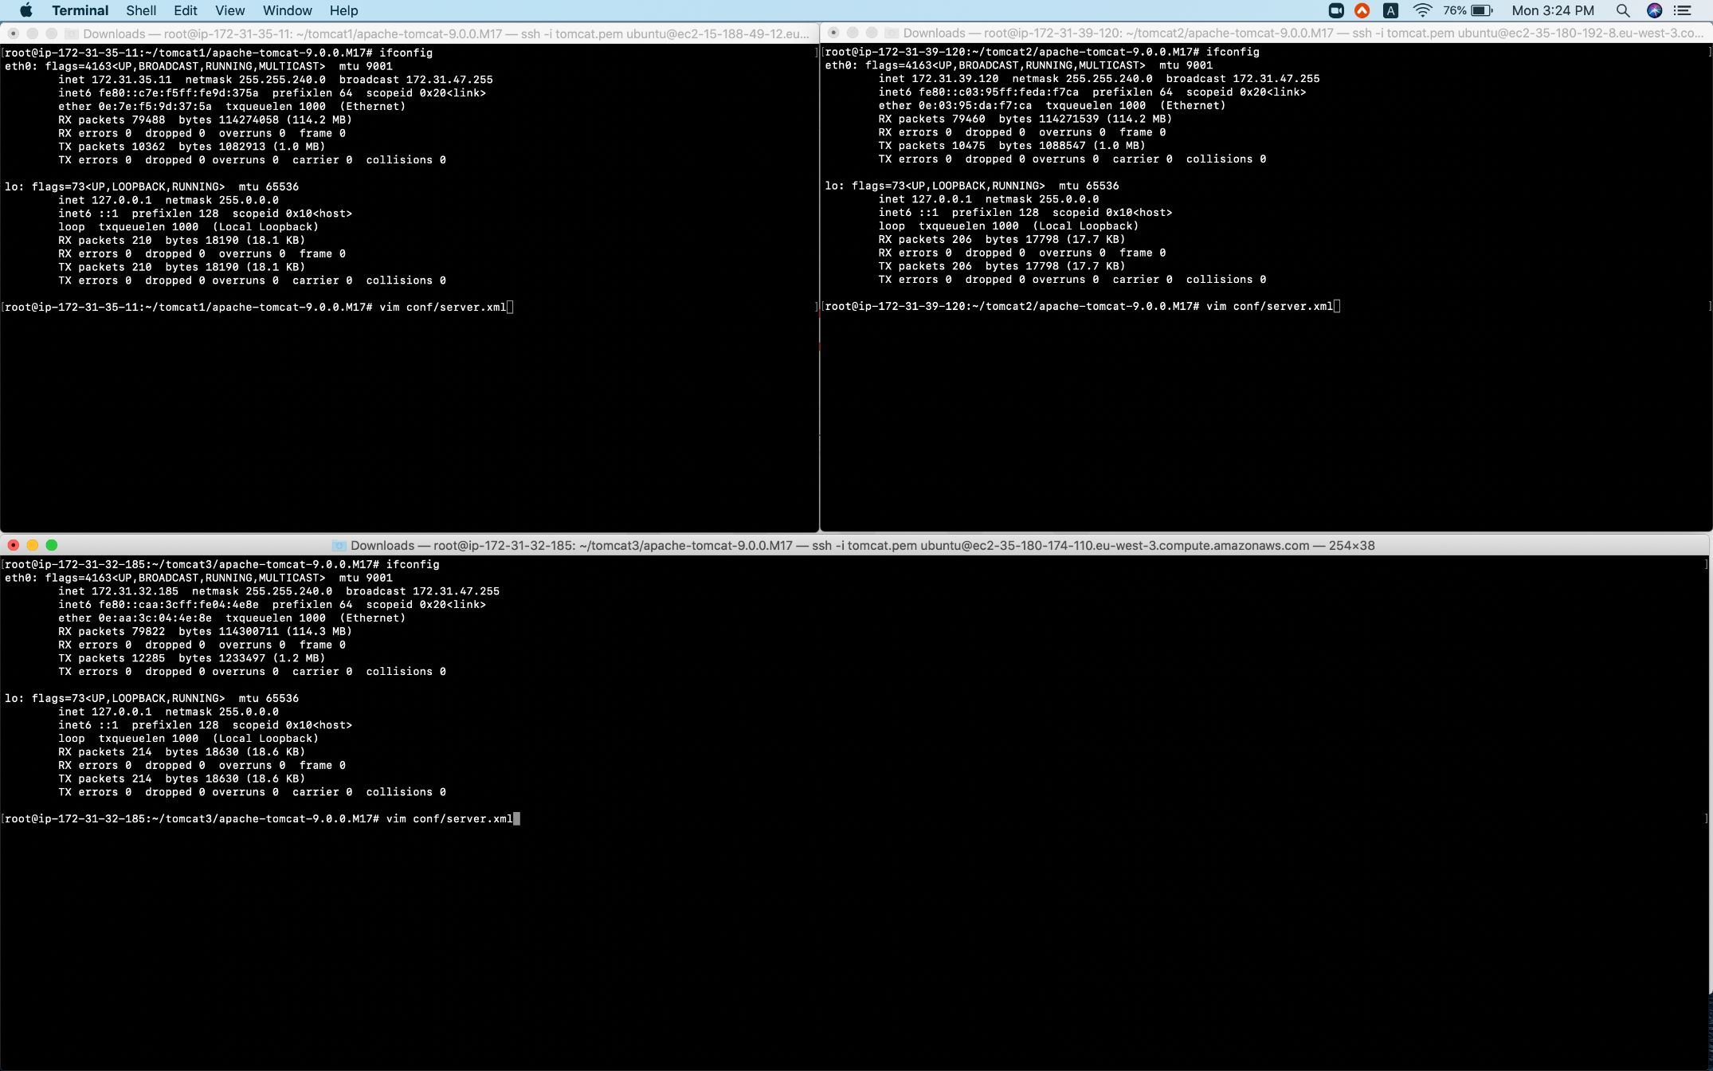Open the Edit menu
Image resolution: width=1713 pixels, height=1071 pixels.
coord(185,10)
